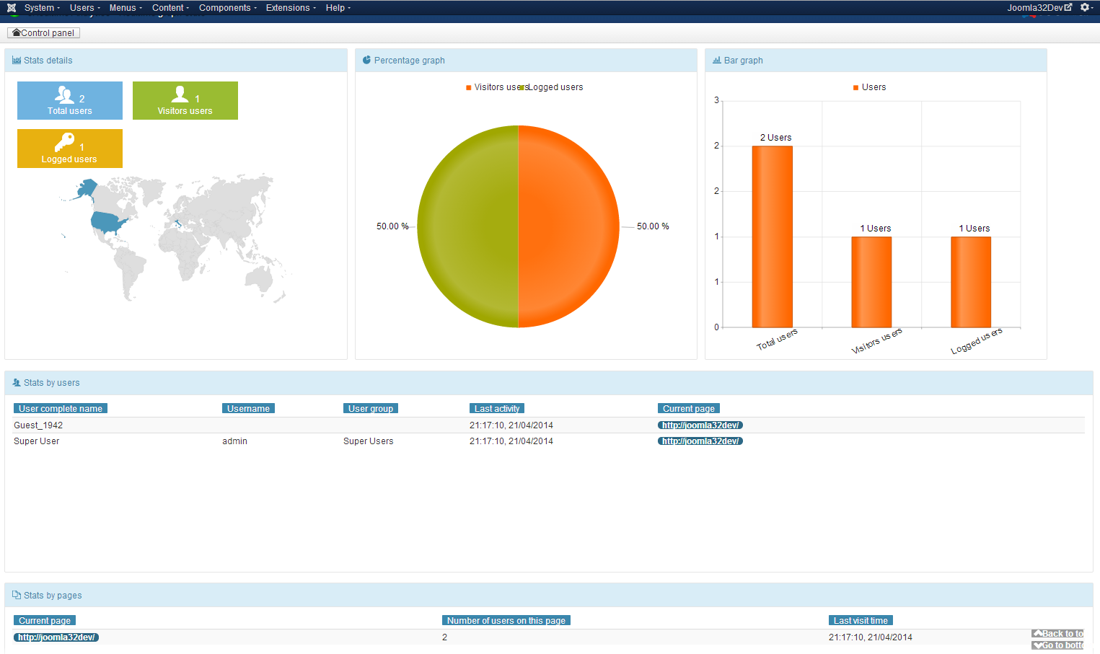1100x654 pixels.
Task: Open the Components menu
Action: [228, 8]
